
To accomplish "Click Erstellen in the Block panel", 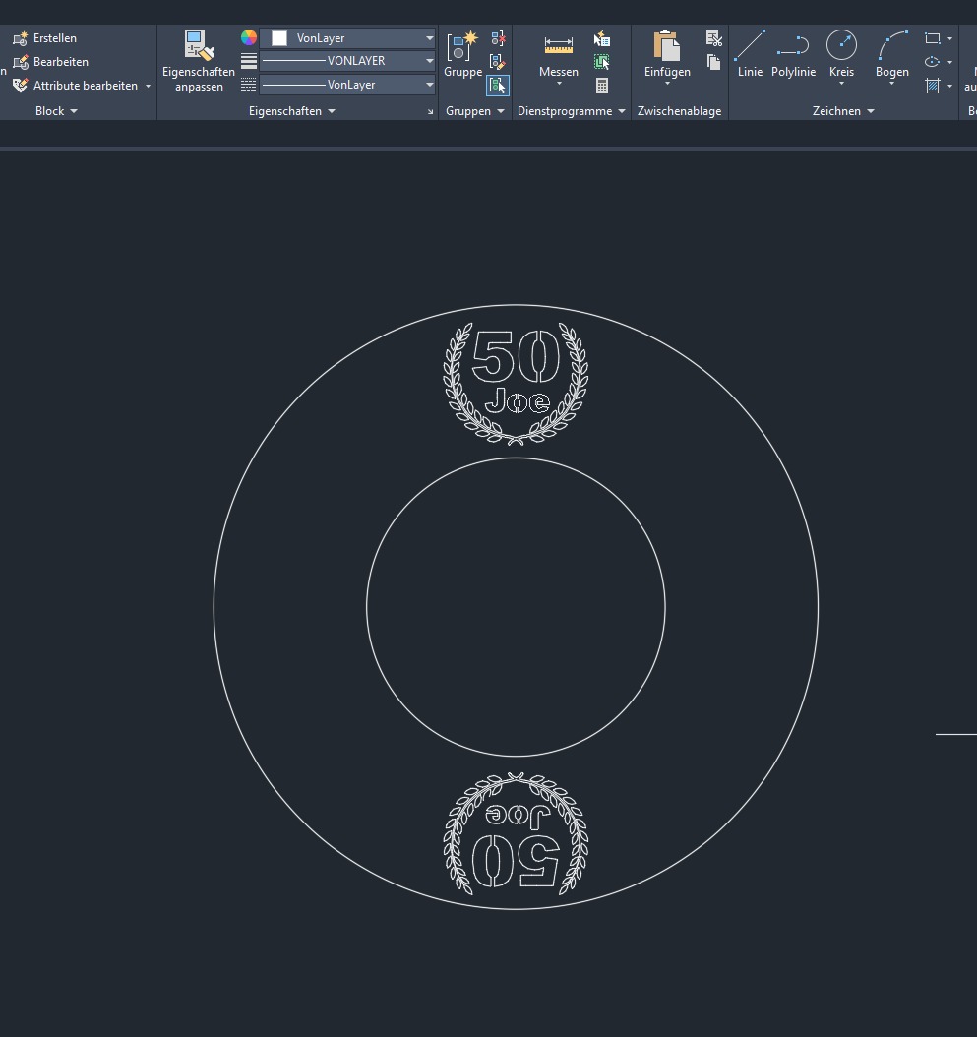I will click(x=54, y=38).
